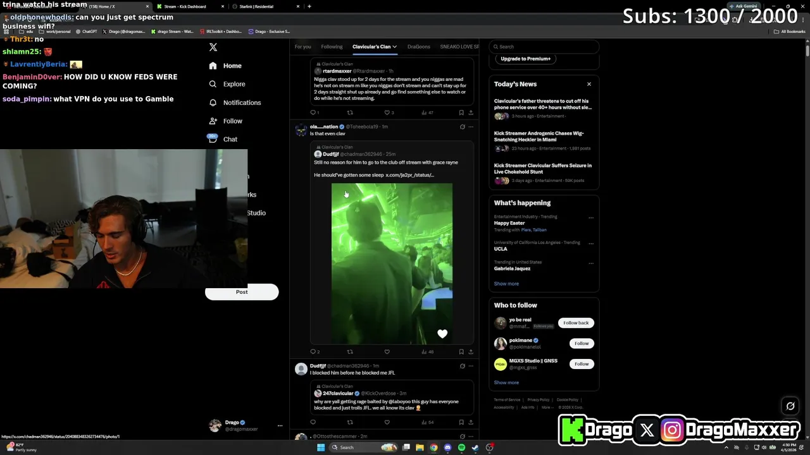This screenshot has height=455, width=810.
Task: Follow pokimane
Action: [x=582, y=343]
